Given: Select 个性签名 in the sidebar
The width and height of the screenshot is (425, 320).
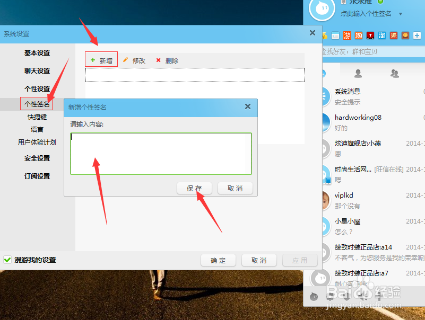Looking at the screenshot, I should pyautogui.click(x=37, y=104).
